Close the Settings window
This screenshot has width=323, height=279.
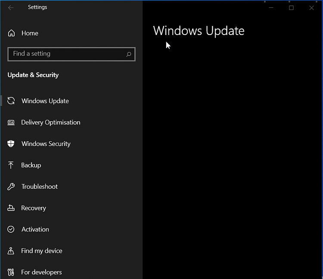coord(311,8)
